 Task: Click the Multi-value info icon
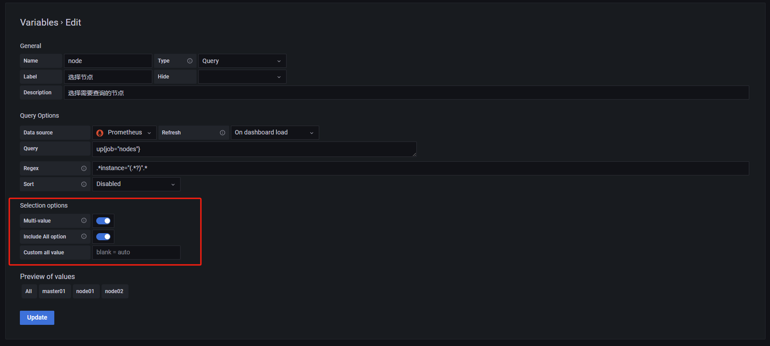(x=84, y=220)
